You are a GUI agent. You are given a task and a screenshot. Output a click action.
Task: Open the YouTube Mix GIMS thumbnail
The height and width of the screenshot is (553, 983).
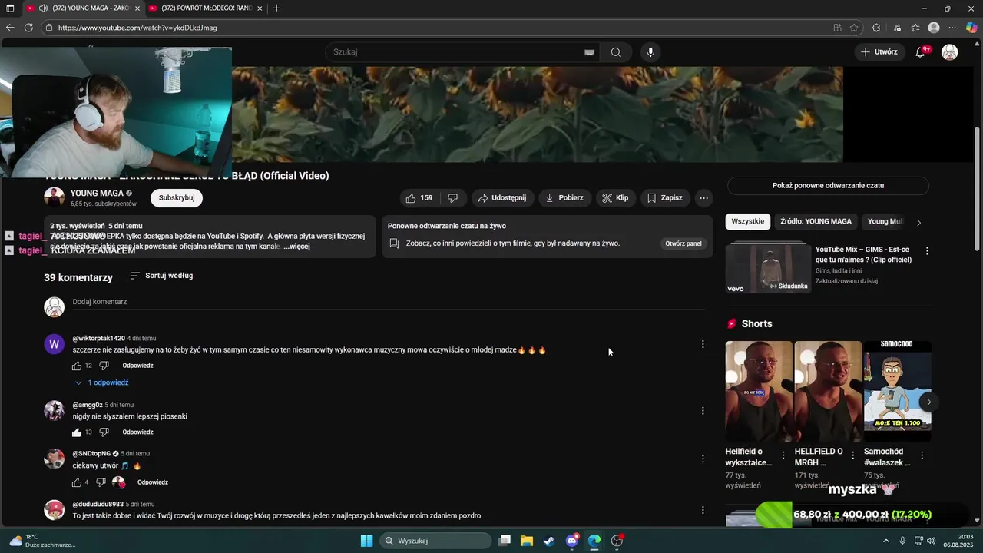point(768,268)
